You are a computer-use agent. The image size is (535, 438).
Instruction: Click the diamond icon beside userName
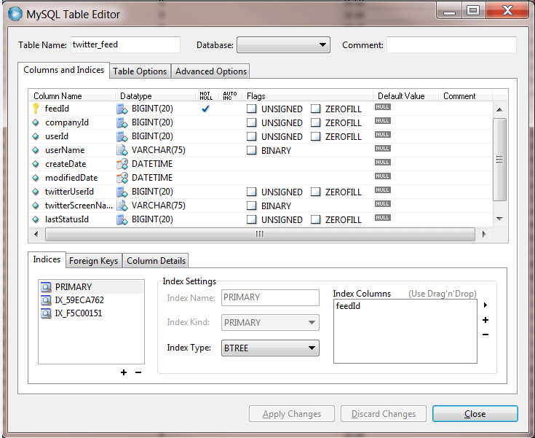click(x=36, y=150)
